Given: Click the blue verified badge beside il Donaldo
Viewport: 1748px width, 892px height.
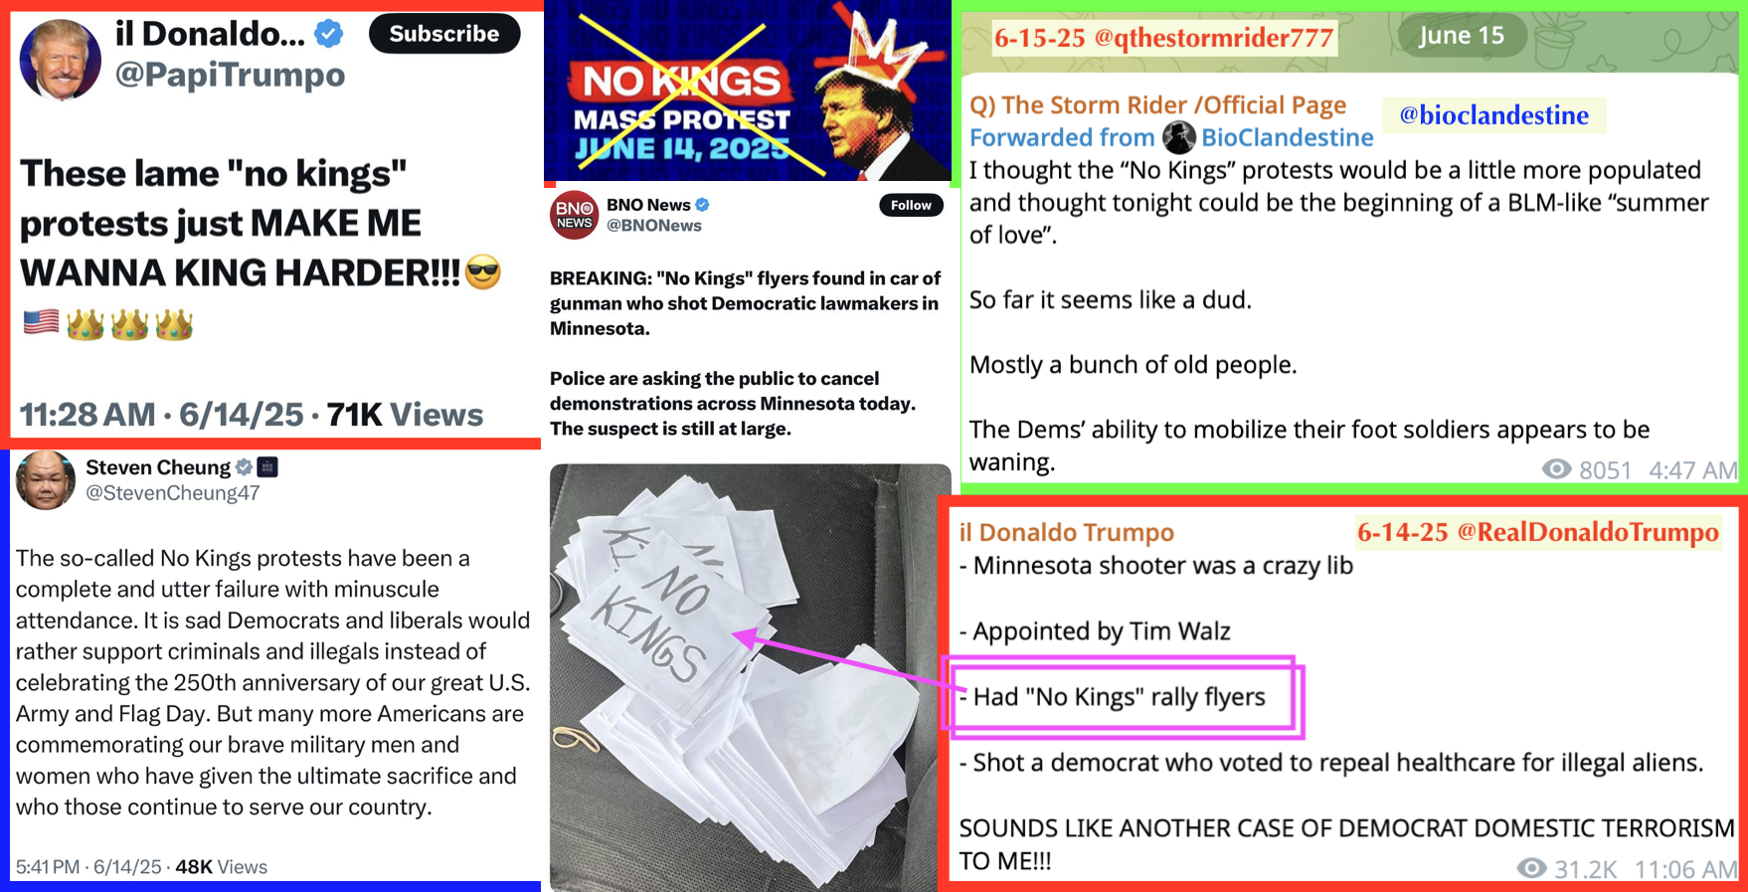Looking at the screenshot, I should pyautogui.click(x=329, y=35).
